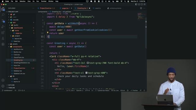Toggle the bottom panel layout icon
Viewport: 196px width, 110px height.
[139, 4]
